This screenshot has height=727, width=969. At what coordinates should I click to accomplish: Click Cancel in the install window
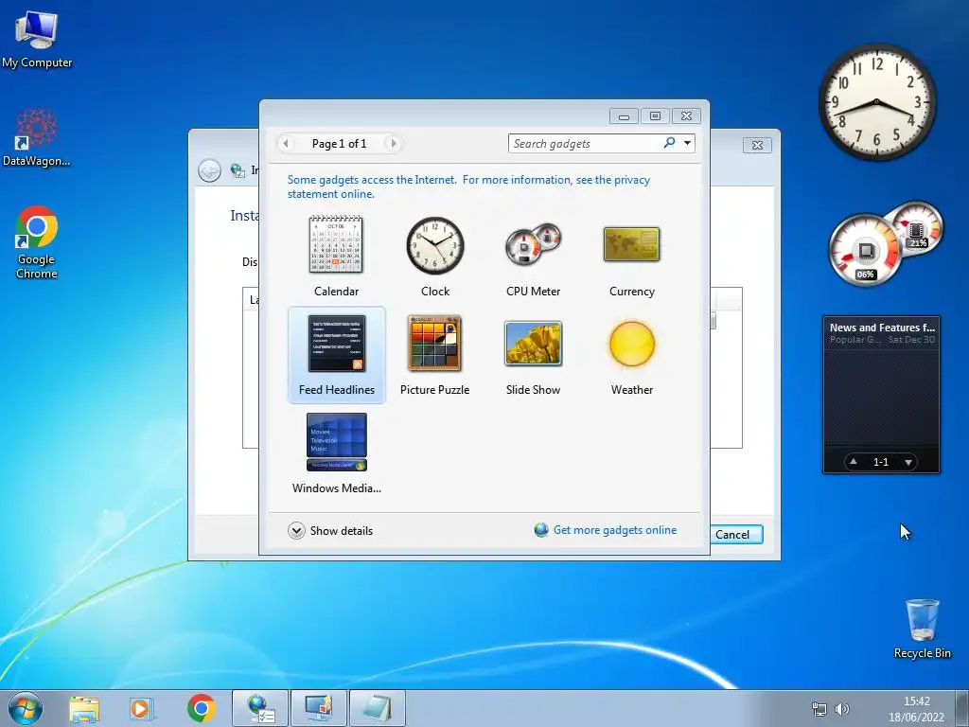pos(733,534)
